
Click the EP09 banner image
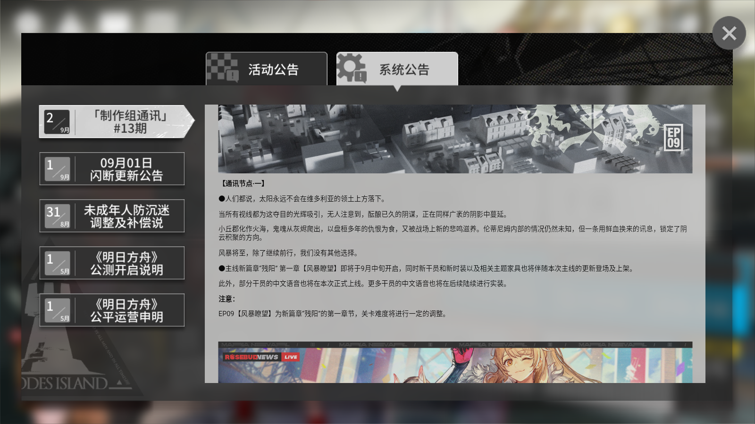pos(455,139)
